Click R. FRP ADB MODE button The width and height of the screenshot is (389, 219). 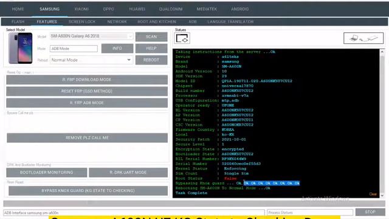point(87,103)
